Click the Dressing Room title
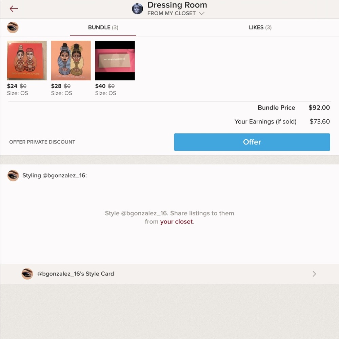This screenshot has width=339, height=339. pos(177,5)
